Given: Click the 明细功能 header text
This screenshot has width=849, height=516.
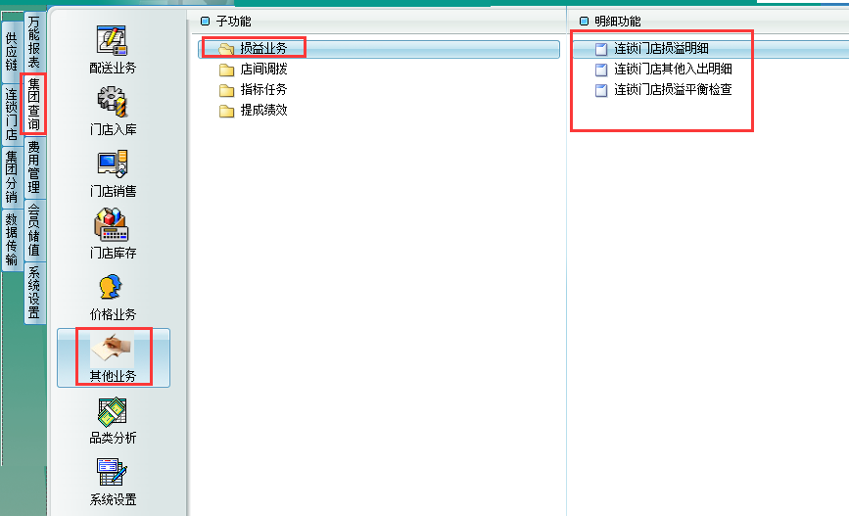Looking at the screenshot, I should click(x=618, y=22).
